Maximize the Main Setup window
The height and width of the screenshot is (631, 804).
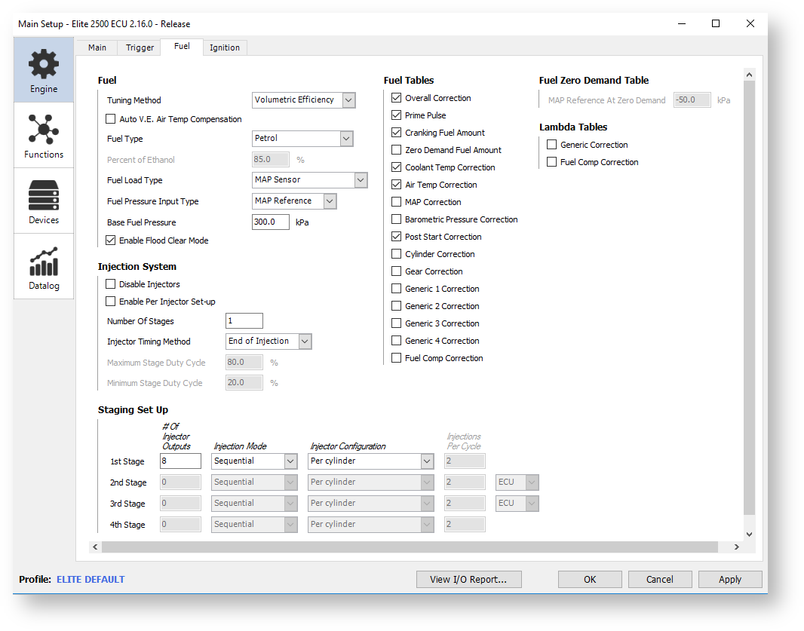pos(716,23)
